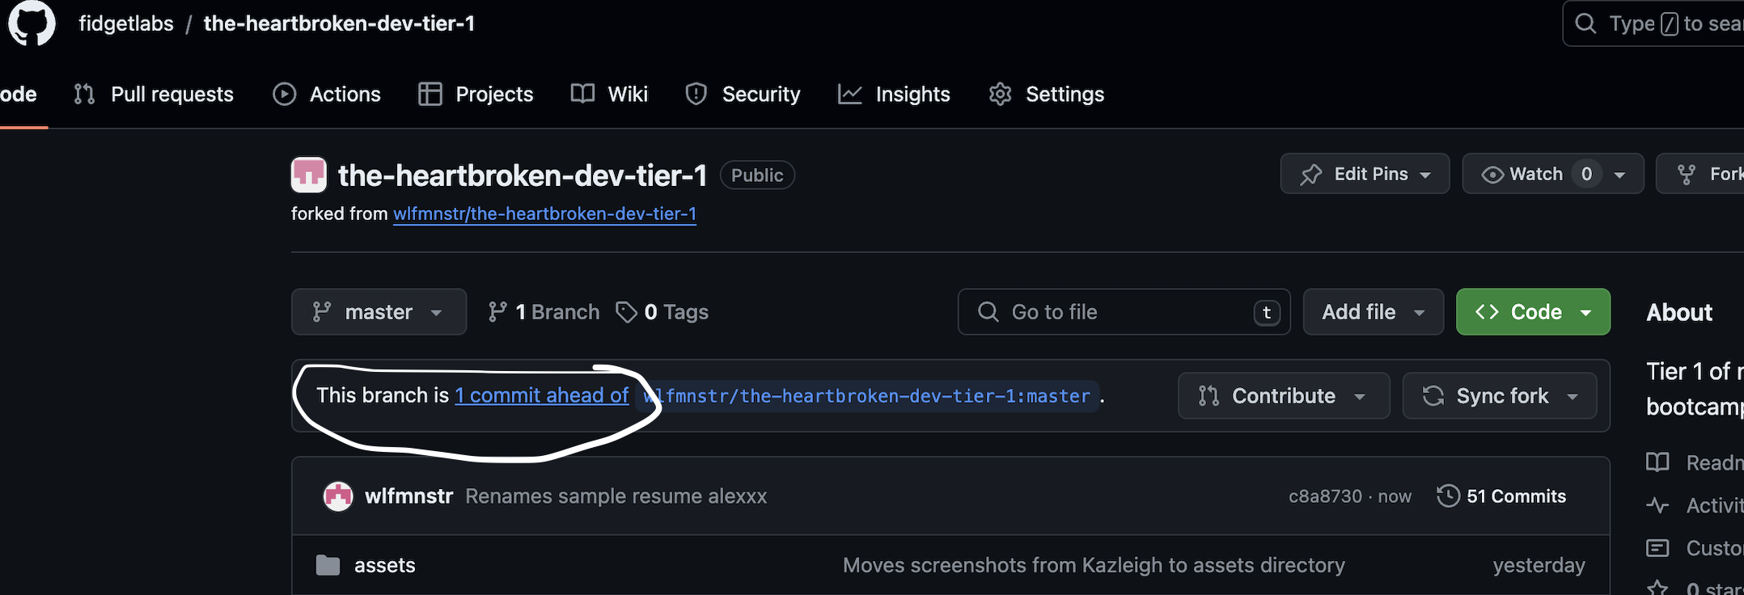Click the git branch icon in master selector
Image resolution: width=1744 pixels, height=595 pixels.
coord(322,312)
